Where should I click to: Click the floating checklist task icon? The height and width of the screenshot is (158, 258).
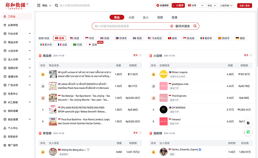coord(248,123)
